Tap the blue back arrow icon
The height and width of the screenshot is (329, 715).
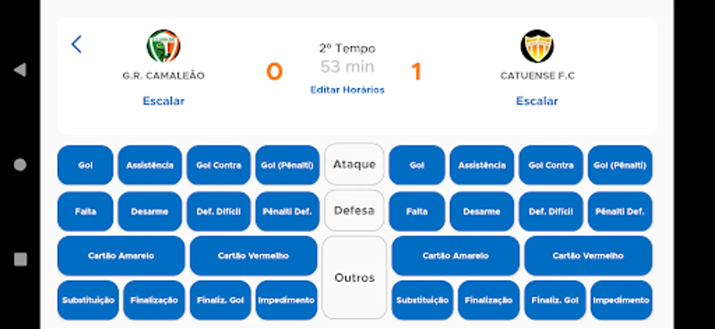coord(77,45)
